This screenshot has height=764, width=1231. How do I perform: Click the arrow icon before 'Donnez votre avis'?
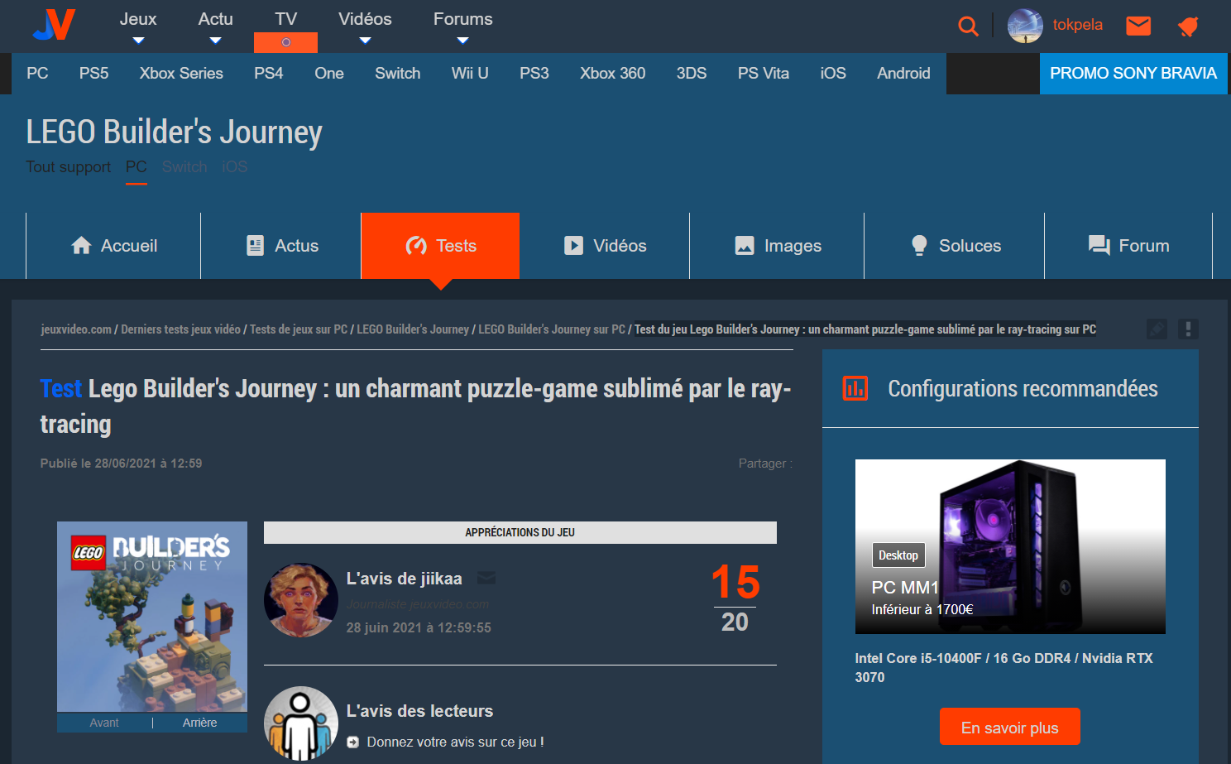pyautogui.click(x=352, y=742)
